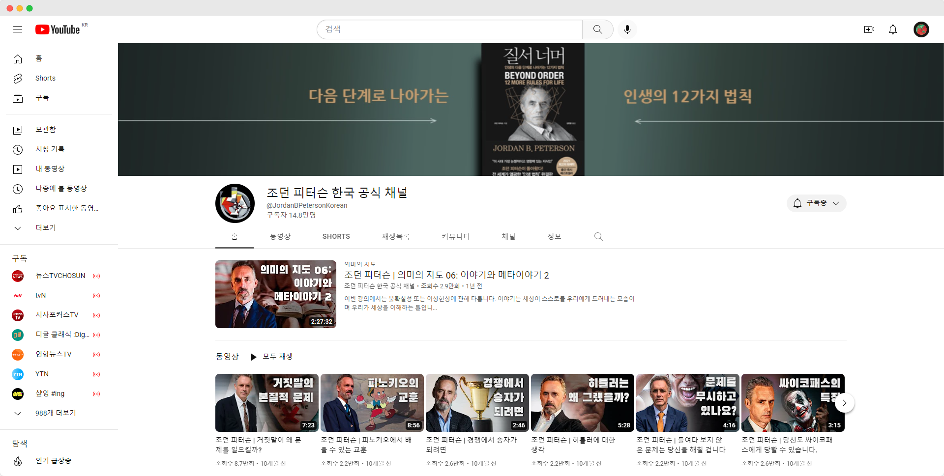Open featured 의미의 지도 06 video title

point(446,275)
